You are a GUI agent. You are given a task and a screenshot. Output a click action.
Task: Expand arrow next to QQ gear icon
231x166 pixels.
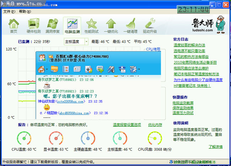click(138, 69)
